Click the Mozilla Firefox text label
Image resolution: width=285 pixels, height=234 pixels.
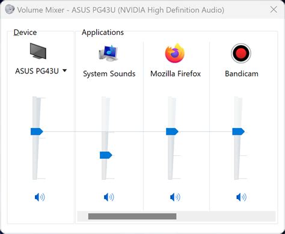point(176,74)
